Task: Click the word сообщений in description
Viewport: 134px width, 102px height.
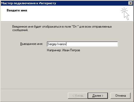Action: [20, 30]
